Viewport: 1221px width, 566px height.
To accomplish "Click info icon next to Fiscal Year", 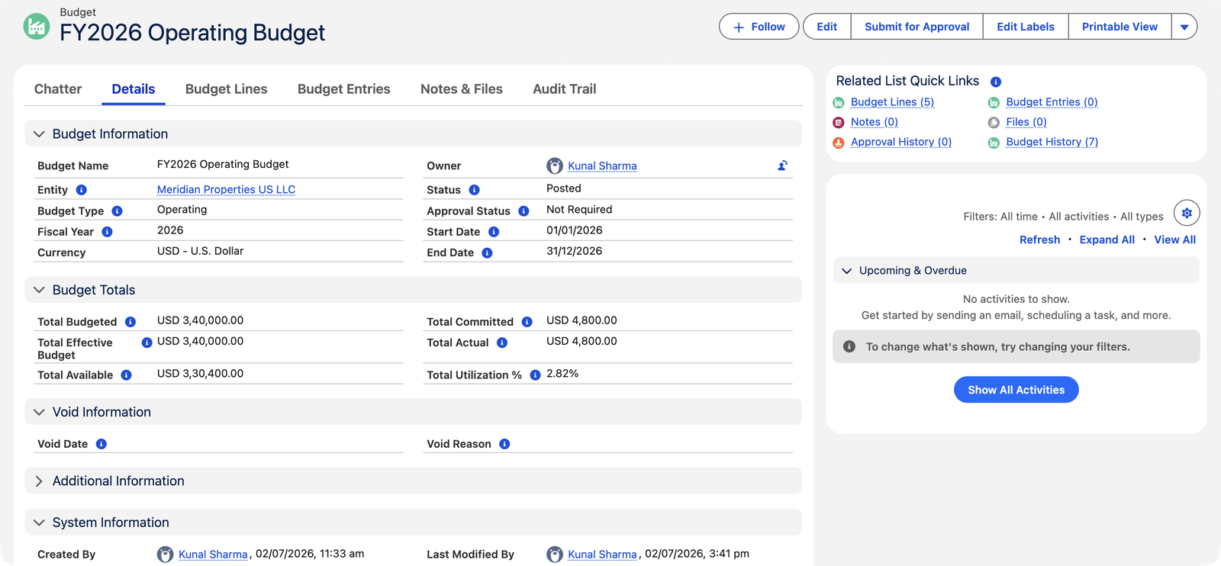I will [x=107, y=232].
